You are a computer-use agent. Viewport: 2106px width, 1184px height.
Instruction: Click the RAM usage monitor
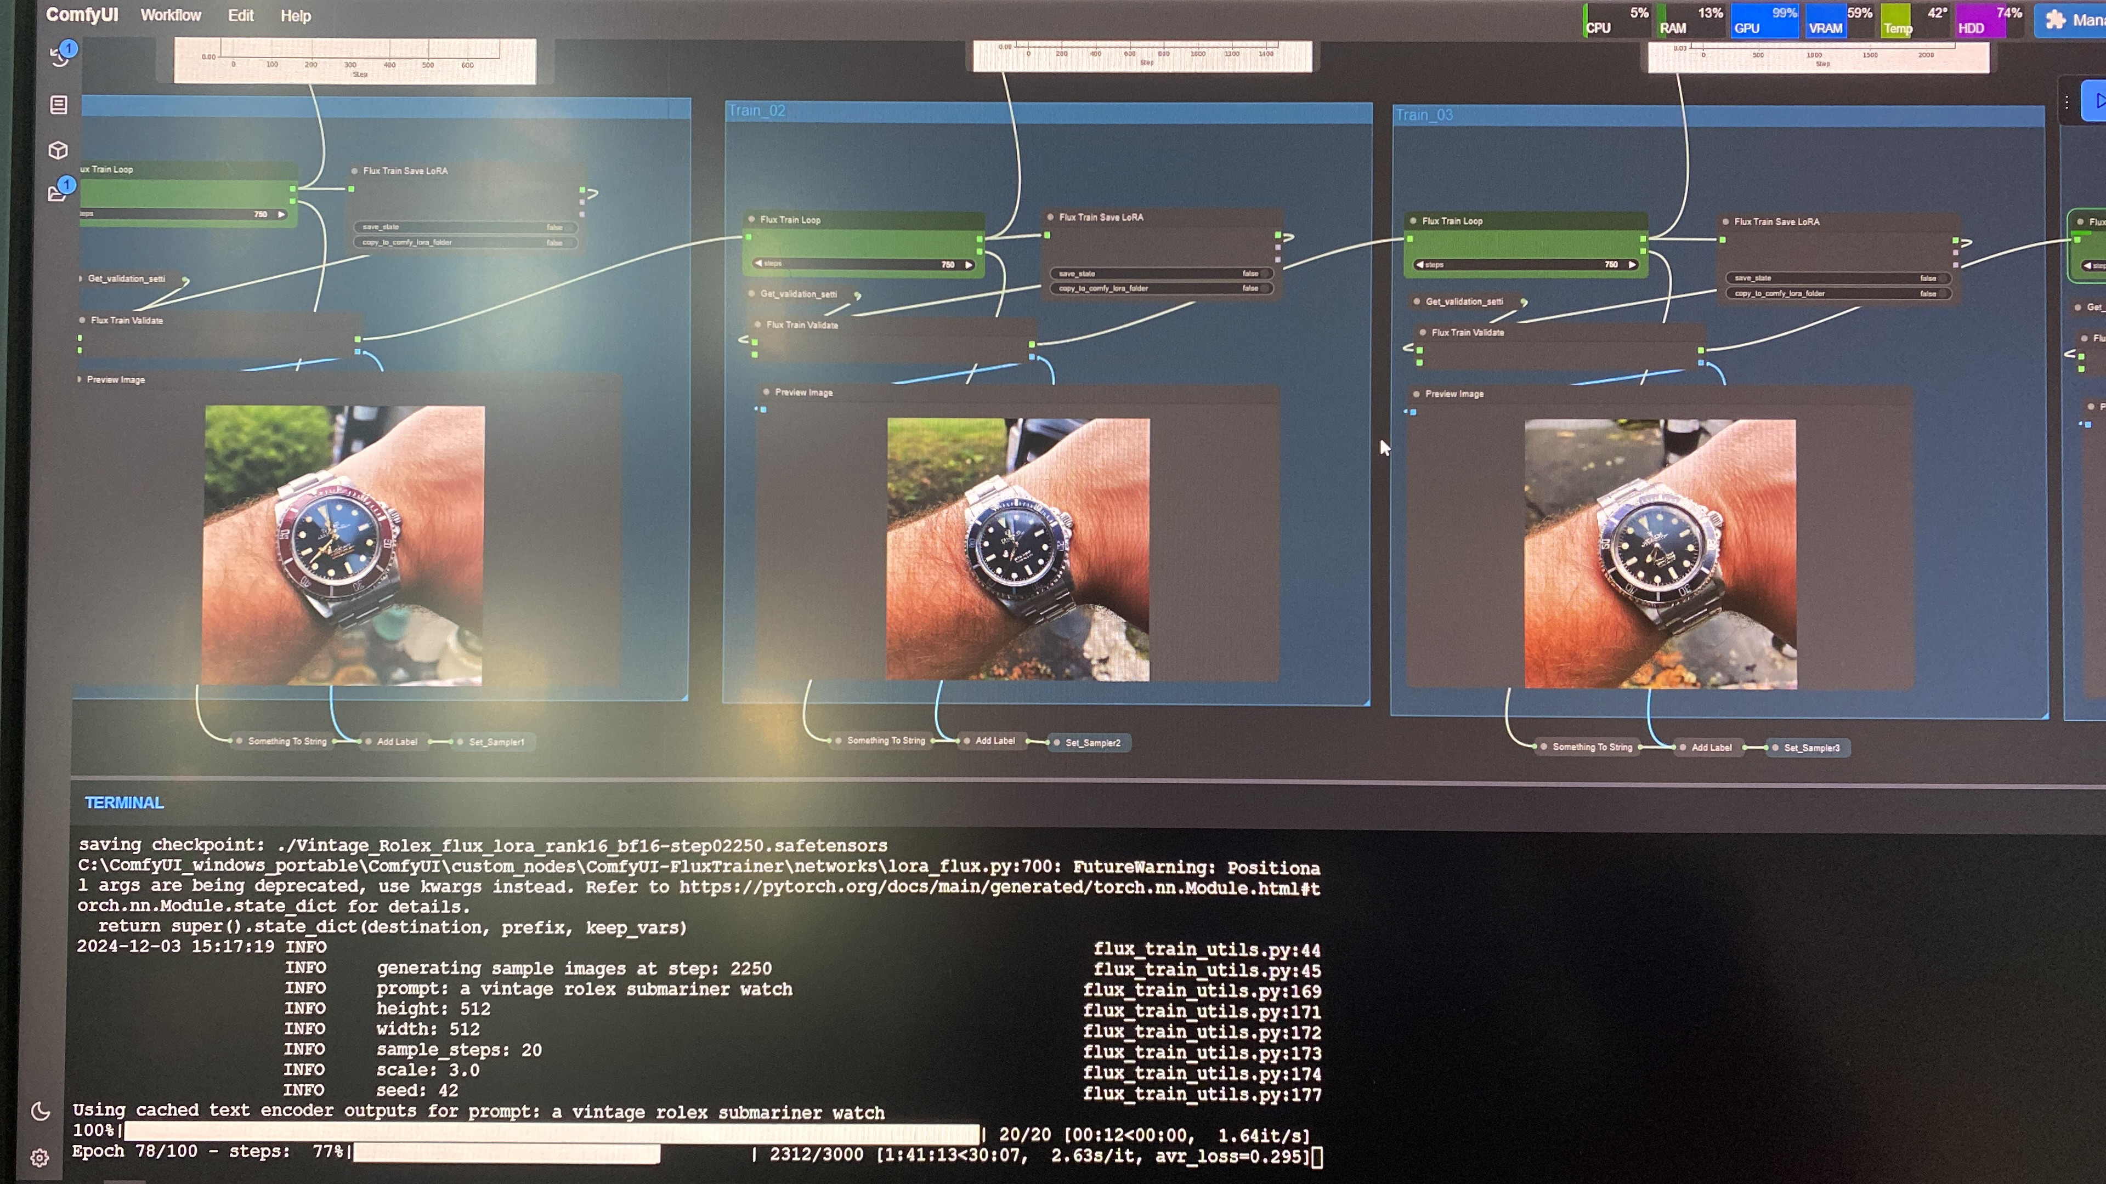click(1690, 20)
